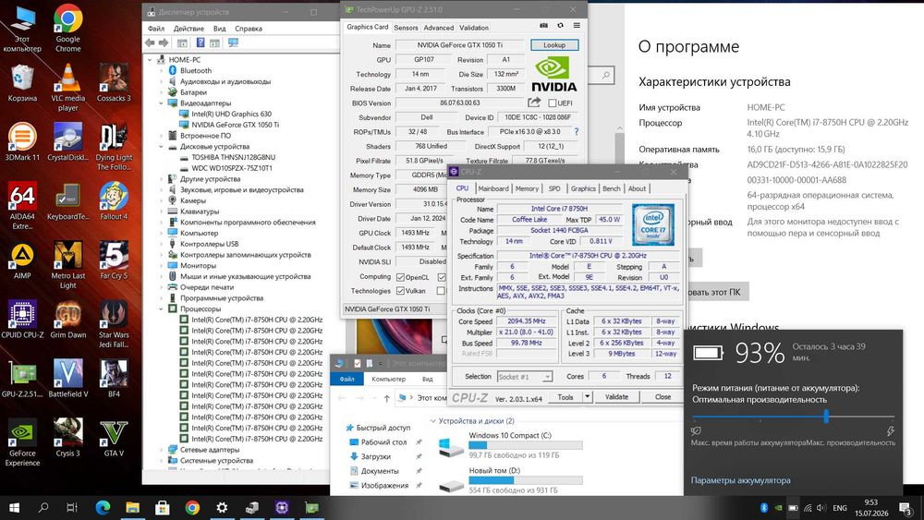Open the GPU-Z hamburger menu
Screen dimensions: 924x520
pos(577,25)
